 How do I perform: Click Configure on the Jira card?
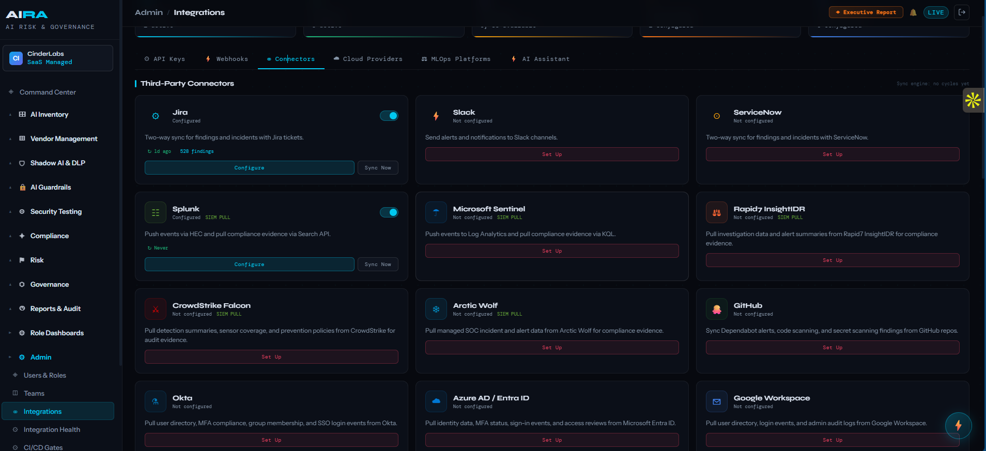tap(250, 168)
